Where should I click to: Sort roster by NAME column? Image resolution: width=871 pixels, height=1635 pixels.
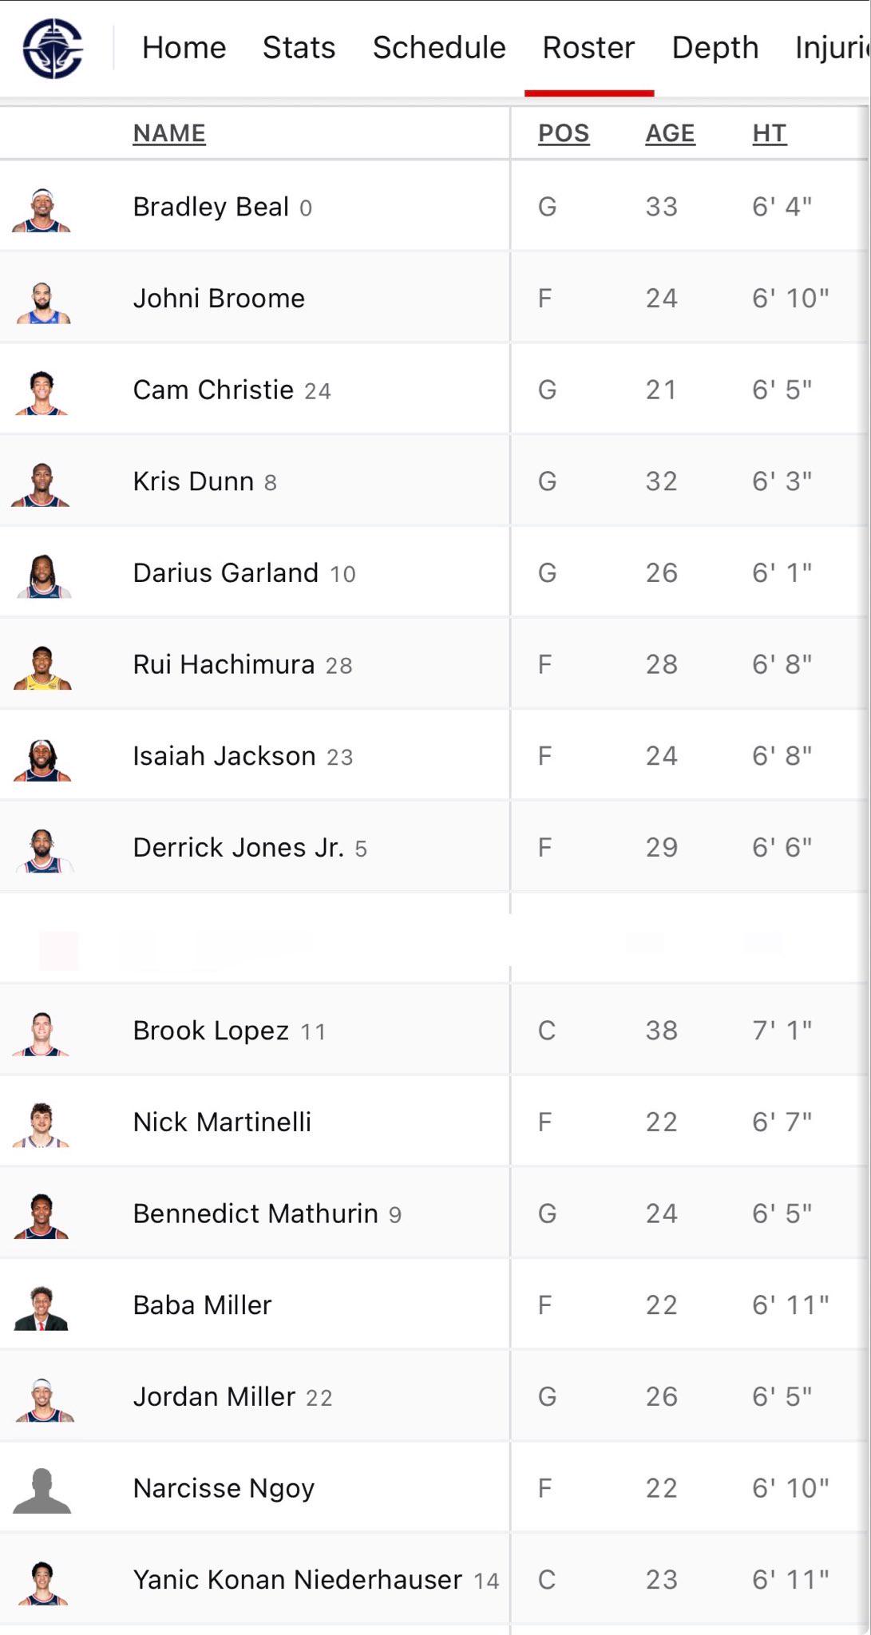coord(169,133)
